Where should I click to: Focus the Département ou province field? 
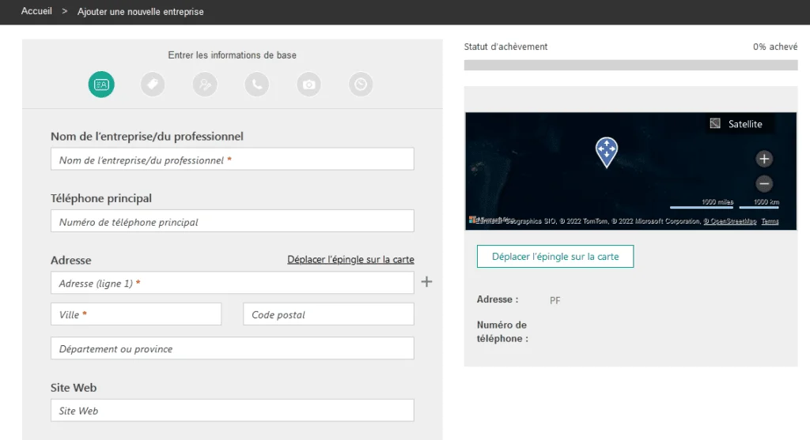click(x=233, y=348)
